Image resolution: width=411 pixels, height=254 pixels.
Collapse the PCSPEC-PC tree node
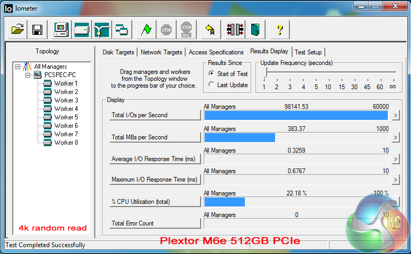(x=28, y=76)
